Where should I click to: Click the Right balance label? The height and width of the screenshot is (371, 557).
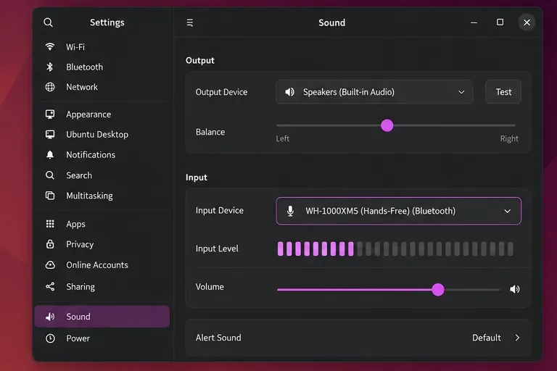509,138
